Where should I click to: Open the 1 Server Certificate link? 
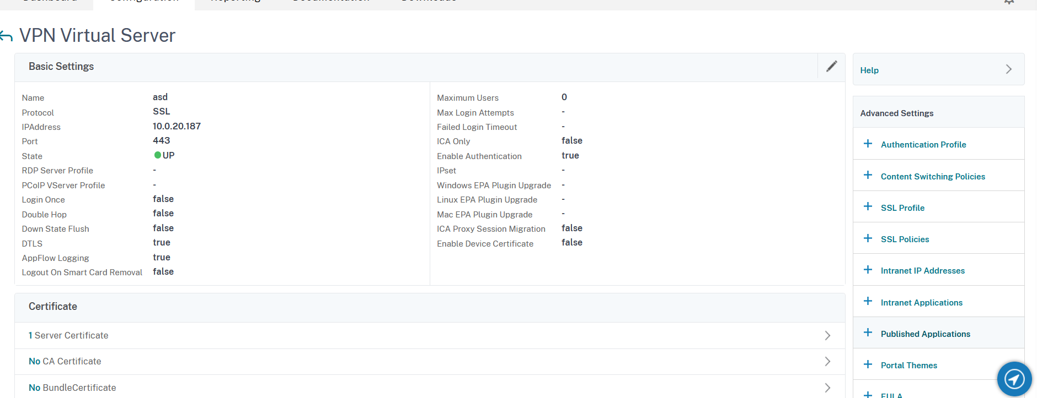[x=68, y=335]
